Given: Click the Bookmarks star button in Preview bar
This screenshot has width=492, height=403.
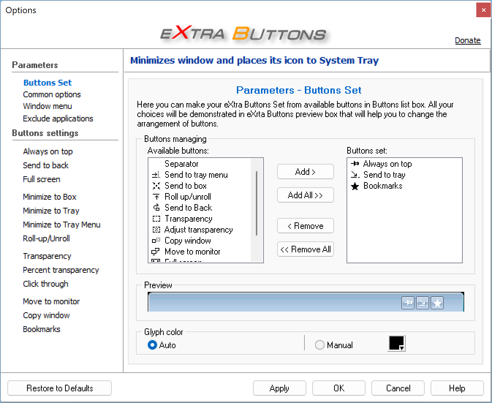Looking at the screenshot, I should [x=437, y=303].
